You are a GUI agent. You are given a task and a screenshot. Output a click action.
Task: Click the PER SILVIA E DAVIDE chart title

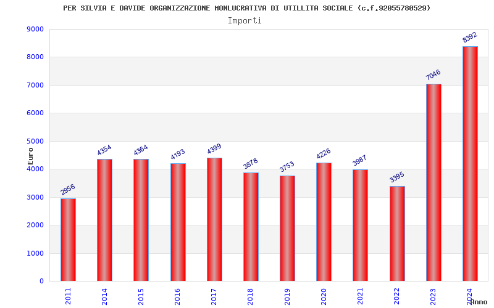point(246,8)
